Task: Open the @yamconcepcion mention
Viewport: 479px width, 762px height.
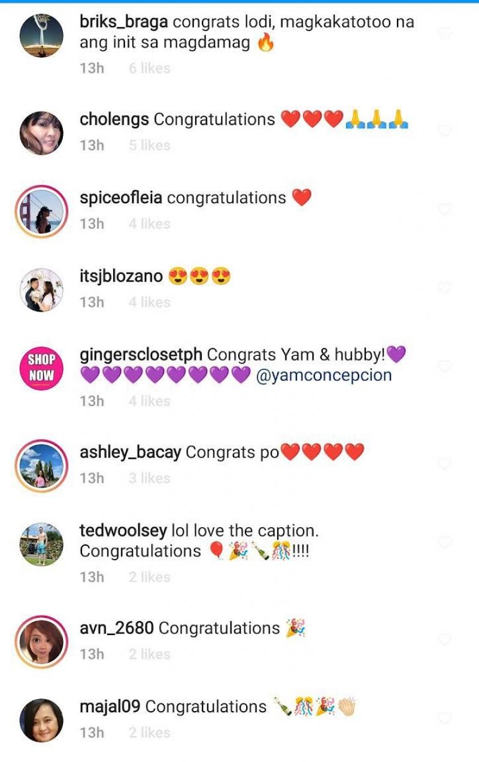Action: pos(323,376)
